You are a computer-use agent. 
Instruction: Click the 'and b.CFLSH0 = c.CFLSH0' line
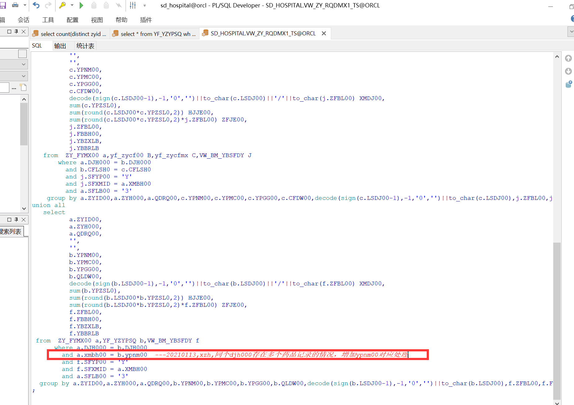click(108, 169)
